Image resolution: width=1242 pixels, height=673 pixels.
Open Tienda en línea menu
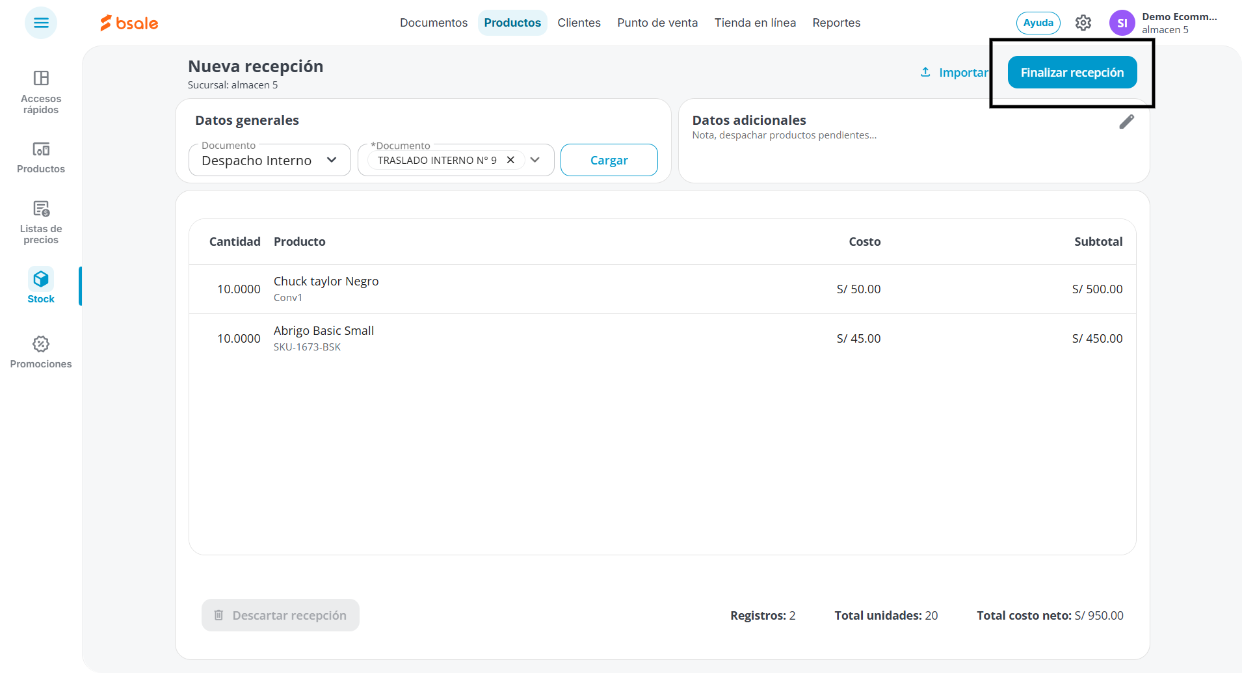pos(755,23)
